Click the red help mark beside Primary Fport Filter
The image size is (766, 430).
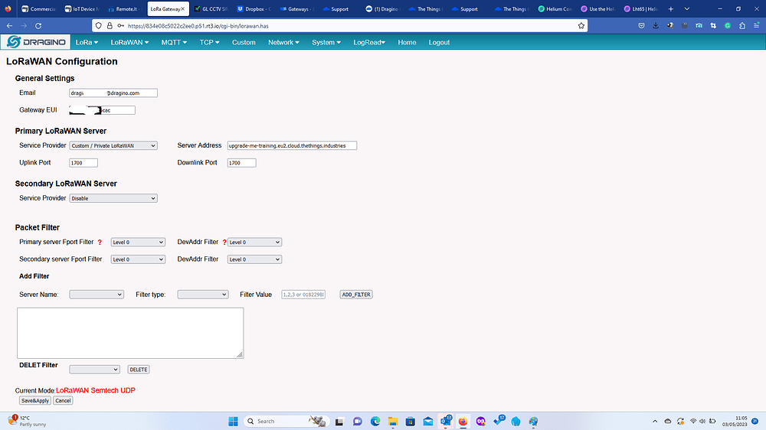pyautogui.click(x=100, y=243)
